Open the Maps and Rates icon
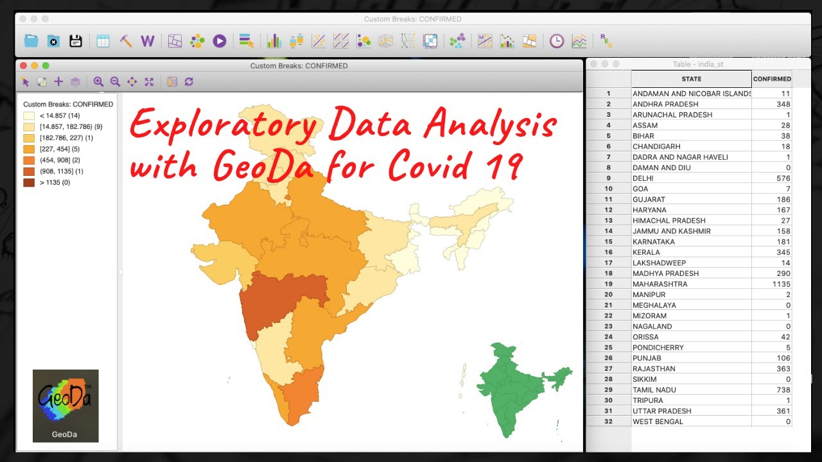 tap(175, 41)
